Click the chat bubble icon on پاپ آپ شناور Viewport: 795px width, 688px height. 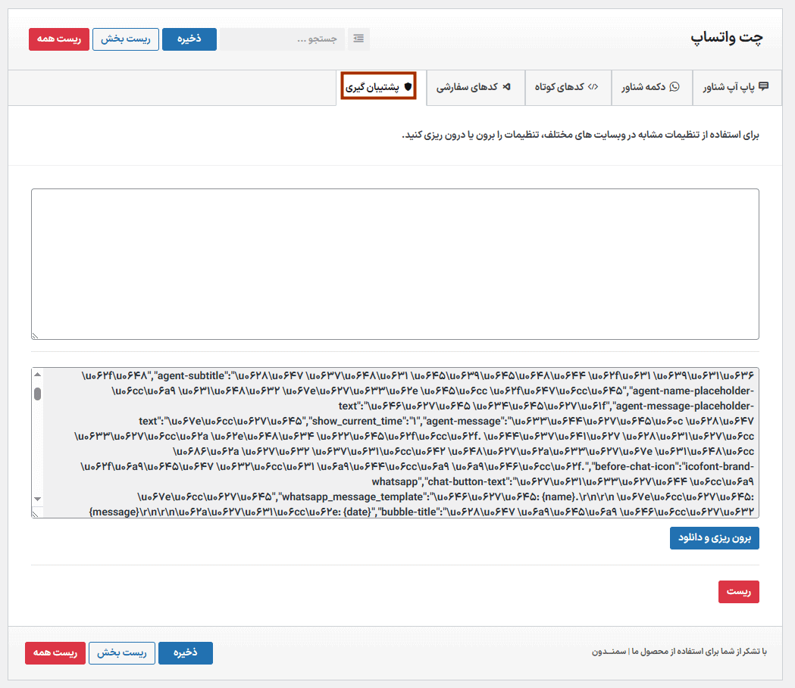pos(763,87)
